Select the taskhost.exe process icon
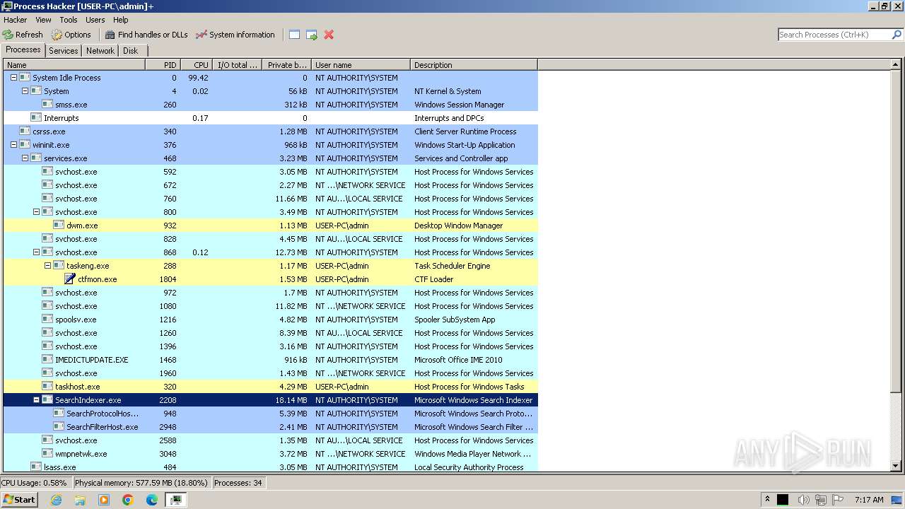 (47, 387)
